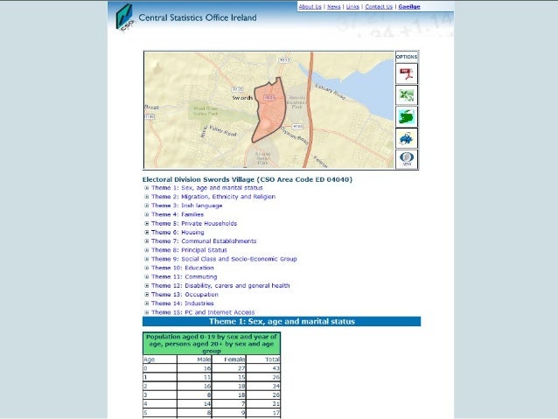Open the Links page
558x419 pixels.
(352, 6)
